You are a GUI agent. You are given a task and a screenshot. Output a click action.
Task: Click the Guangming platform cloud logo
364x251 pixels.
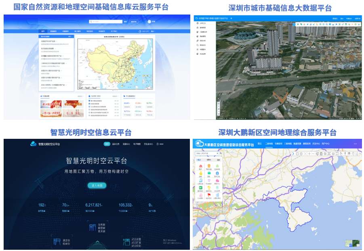tap(33, 144)
